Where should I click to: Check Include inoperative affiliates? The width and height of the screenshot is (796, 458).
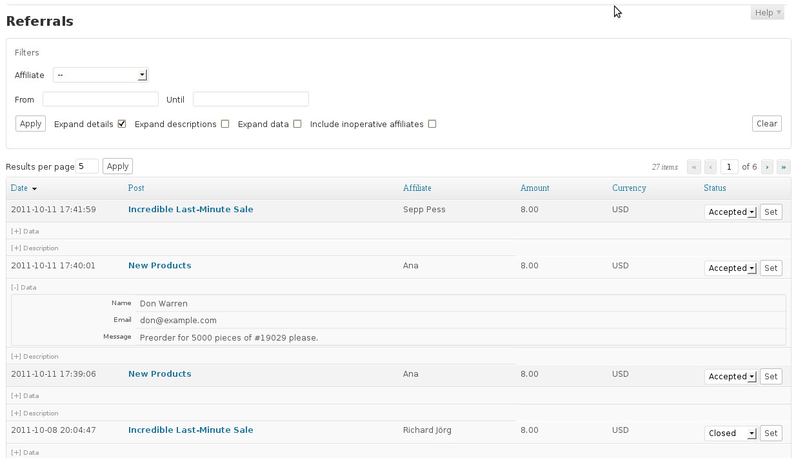click(432, 124)
